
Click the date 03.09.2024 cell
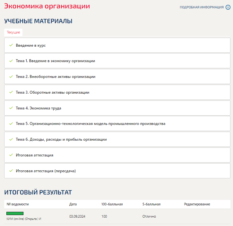[x=77, y=216]
